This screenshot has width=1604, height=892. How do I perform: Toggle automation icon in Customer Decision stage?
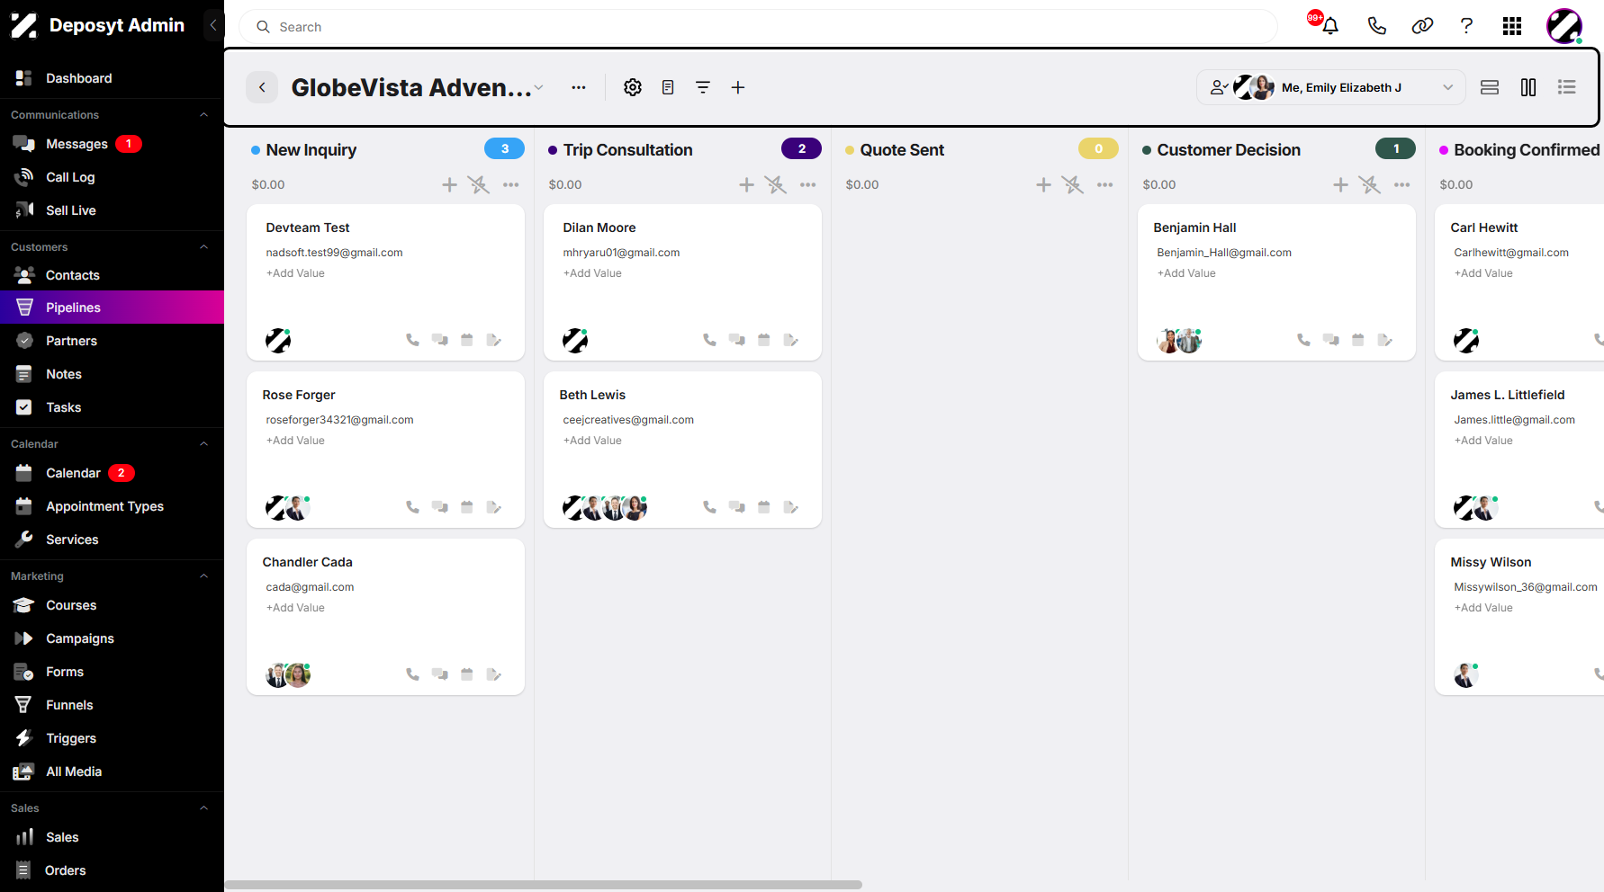tap(1369, 184)
